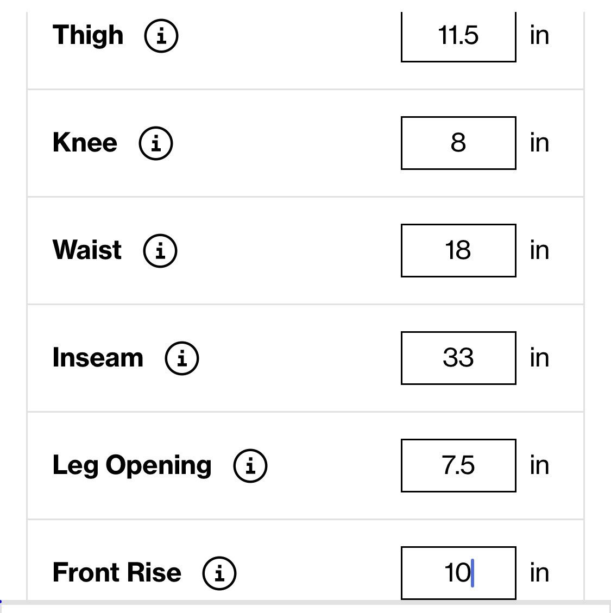Screen dimensions: 611x613
Task: View Front Rise info tooltip icon
Action: pos(219,573)
